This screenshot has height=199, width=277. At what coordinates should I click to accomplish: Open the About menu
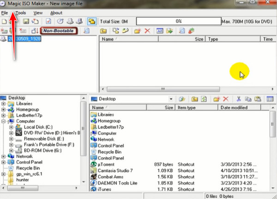pos(56,13)
